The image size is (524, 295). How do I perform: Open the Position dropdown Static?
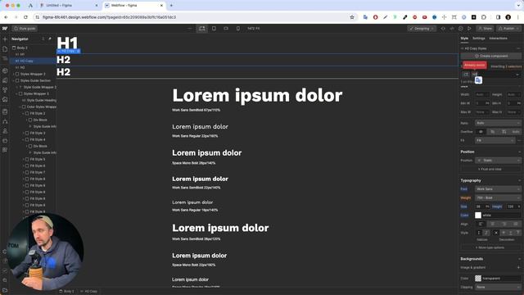click(x=498, y=161)
